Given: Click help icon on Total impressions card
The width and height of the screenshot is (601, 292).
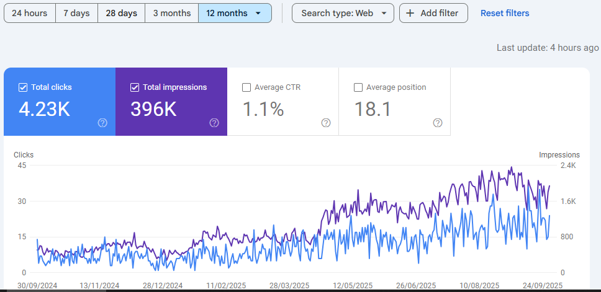Looking at the screenshot, I should click(x=214, y=123).
